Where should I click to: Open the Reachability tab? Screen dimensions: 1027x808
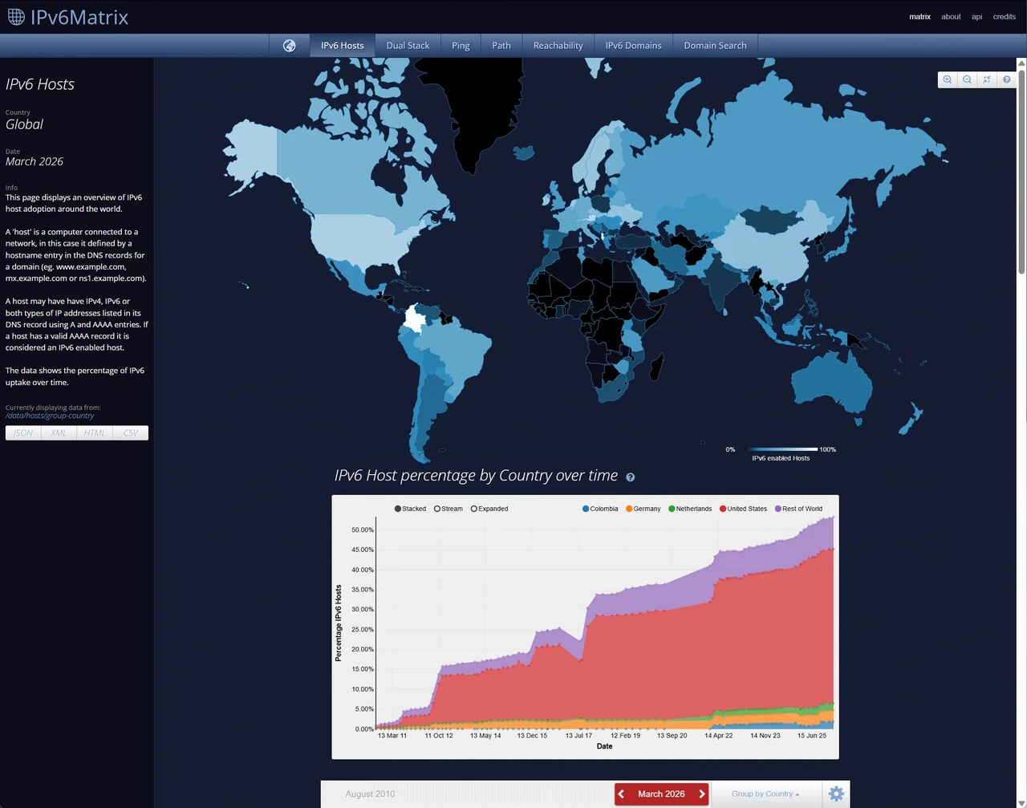pyautogui.click(x=558, y=46)
